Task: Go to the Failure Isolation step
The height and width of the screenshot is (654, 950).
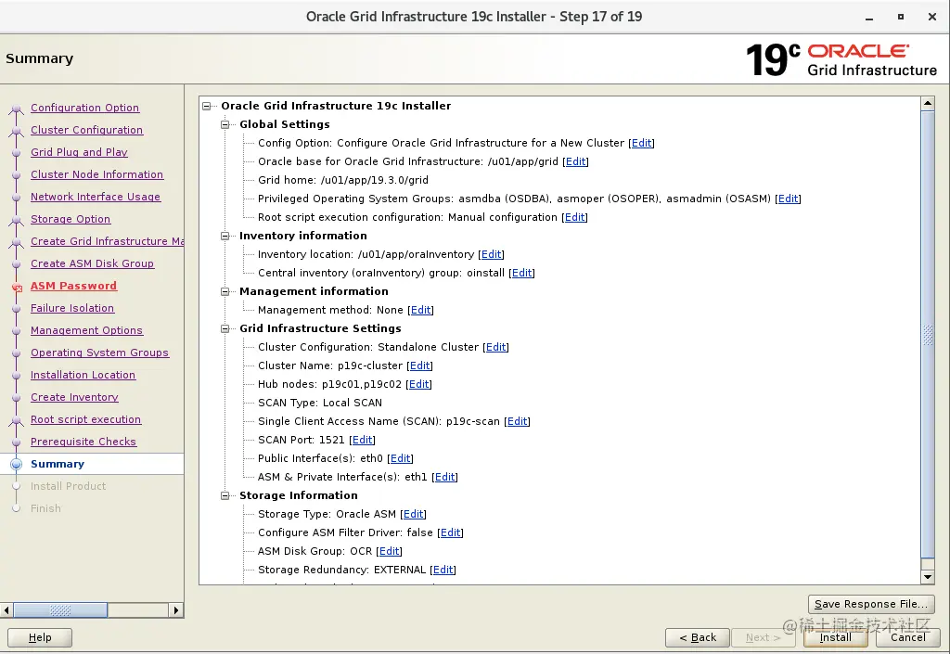Action: click(72, 308)
